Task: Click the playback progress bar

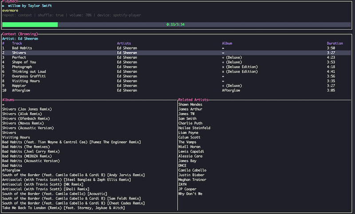Action: [176, 24]
